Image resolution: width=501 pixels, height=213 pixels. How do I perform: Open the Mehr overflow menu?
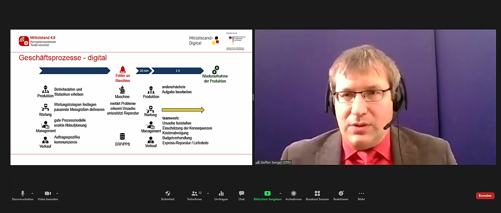(361, 196)
